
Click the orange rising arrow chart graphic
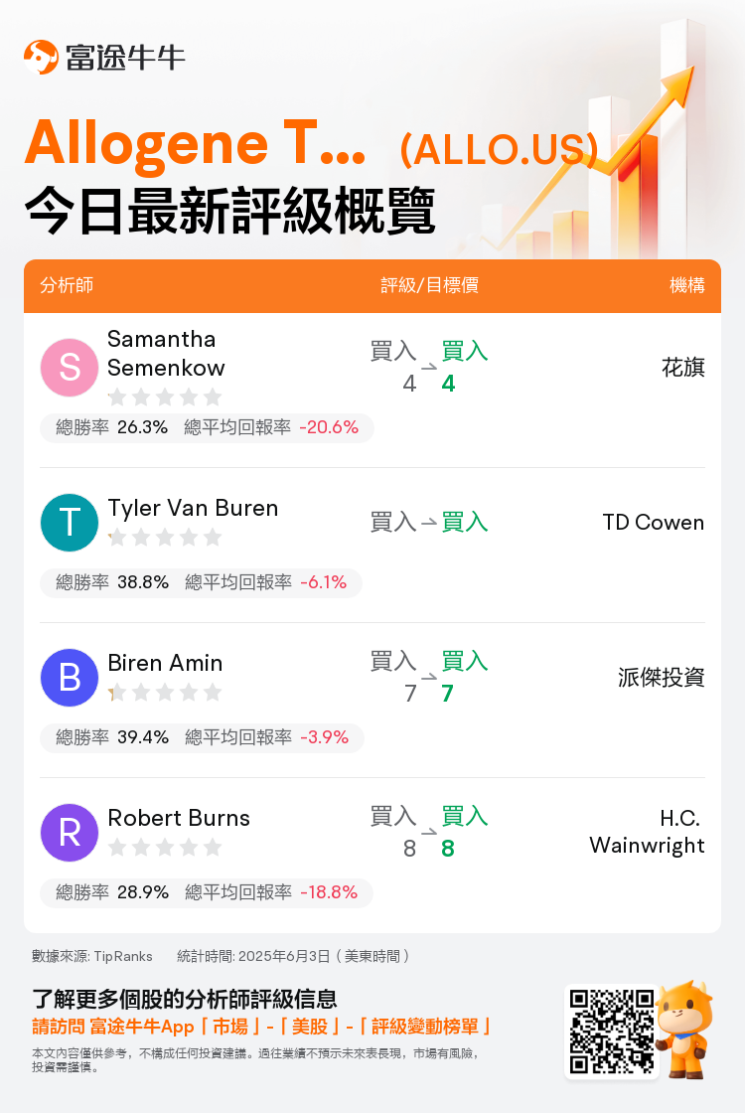pos(603,142)
